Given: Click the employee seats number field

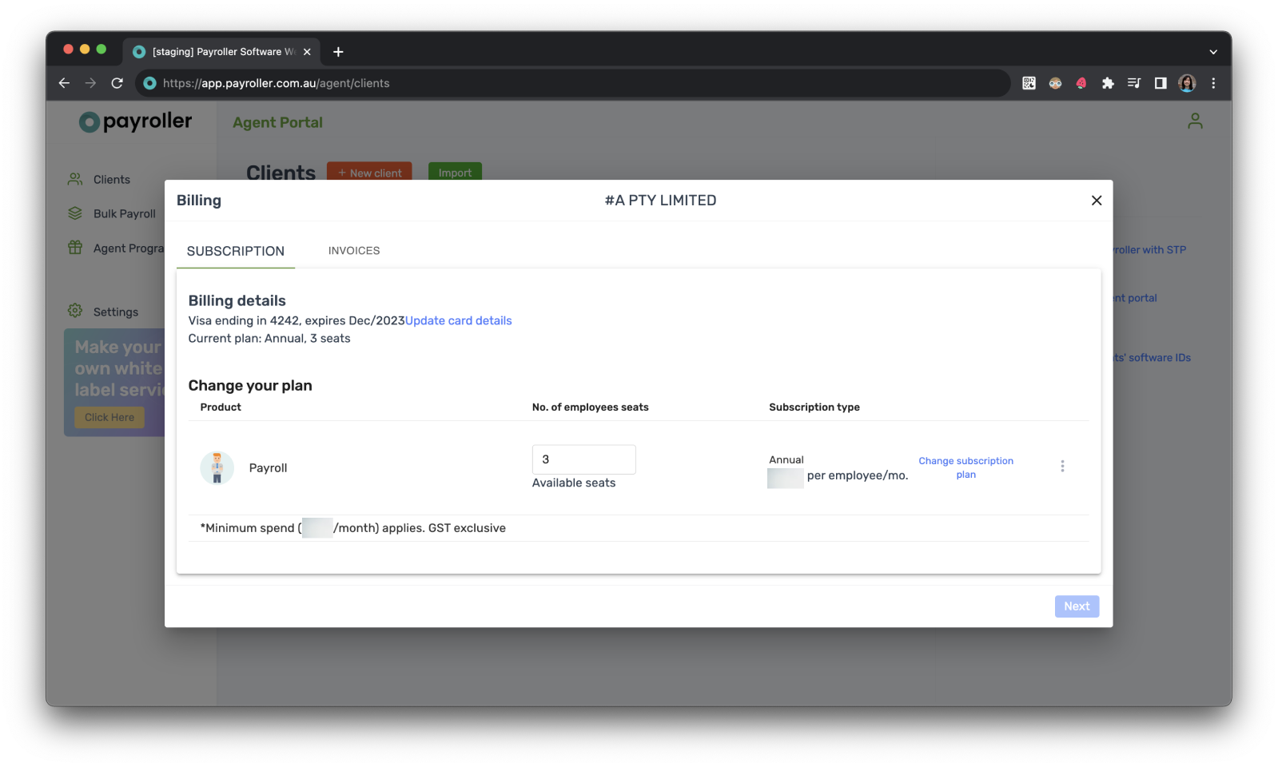Looking at the screenshot, I should 583,459.
